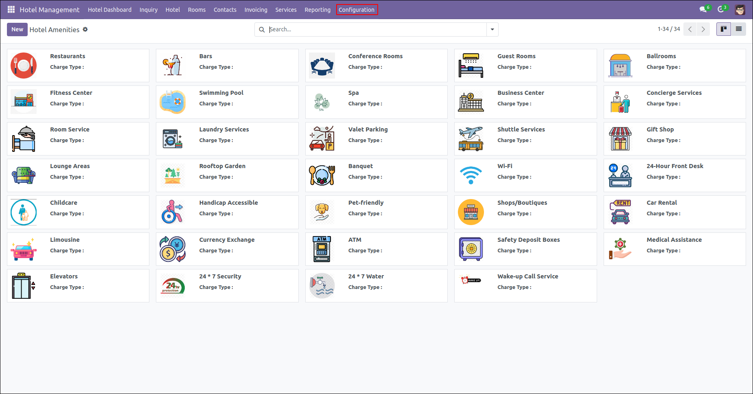Open the Reporting menu

coord(317,9)
